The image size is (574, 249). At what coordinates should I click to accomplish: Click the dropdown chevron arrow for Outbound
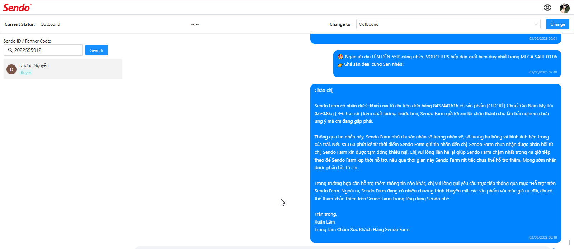536,24
